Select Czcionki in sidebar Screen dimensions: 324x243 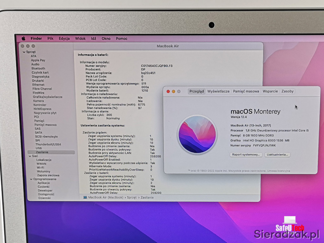pyautogui.click(x=43, y=187)
